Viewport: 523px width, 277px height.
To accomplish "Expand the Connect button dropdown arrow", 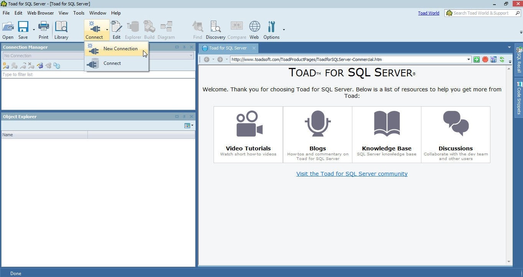I will [x=107, y=30].
